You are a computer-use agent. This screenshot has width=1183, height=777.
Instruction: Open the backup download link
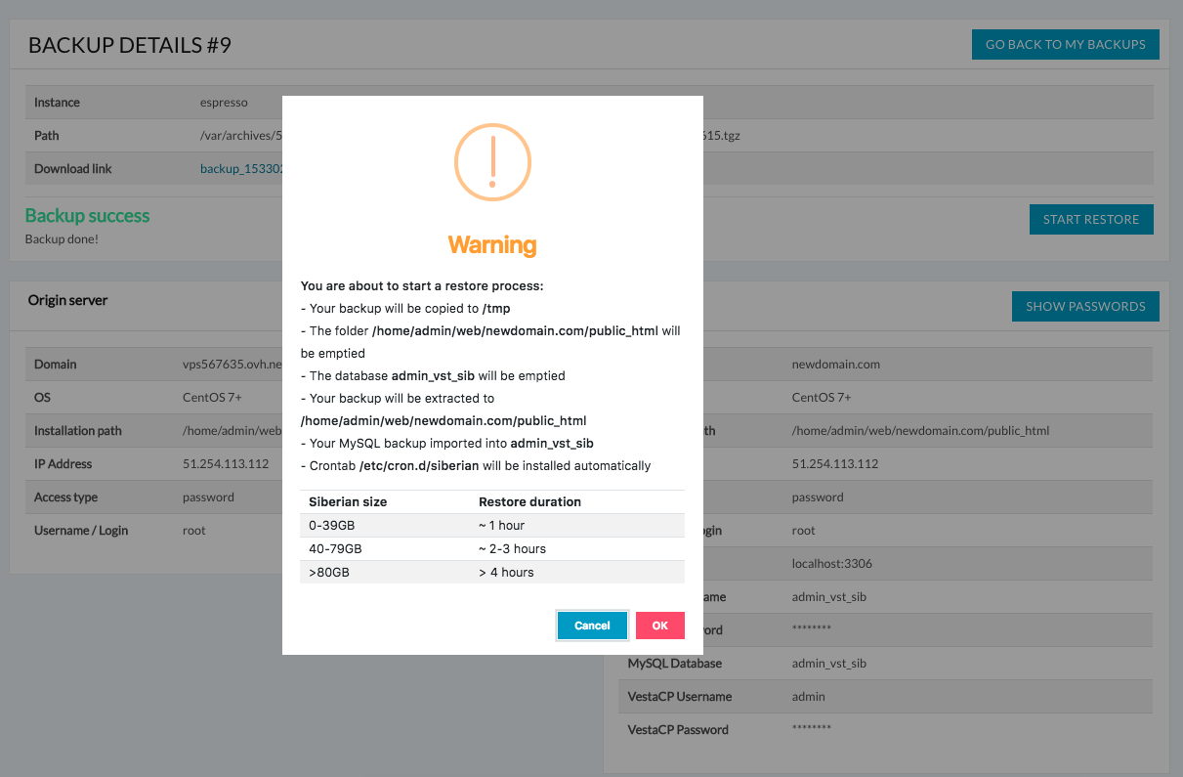(x=241, y=169)
